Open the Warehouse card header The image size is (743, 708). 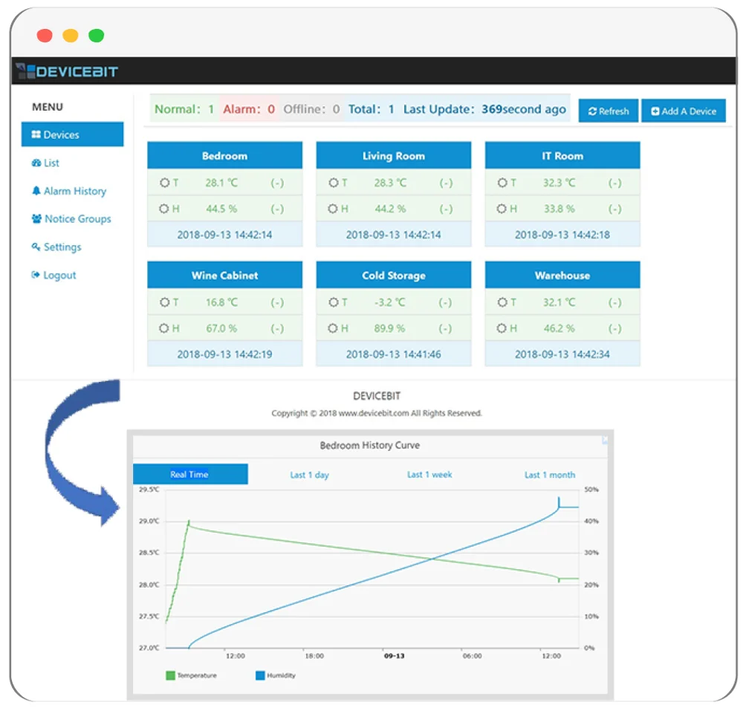point(562,275)
